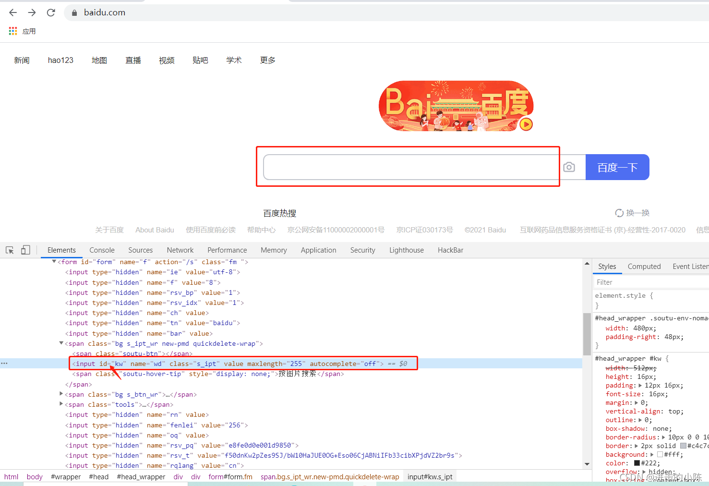Switch to the Security tab

point(362,250)
